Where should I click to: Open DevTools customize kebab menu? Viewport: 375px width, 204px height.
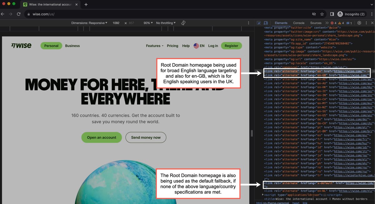(x=366, y=23)
